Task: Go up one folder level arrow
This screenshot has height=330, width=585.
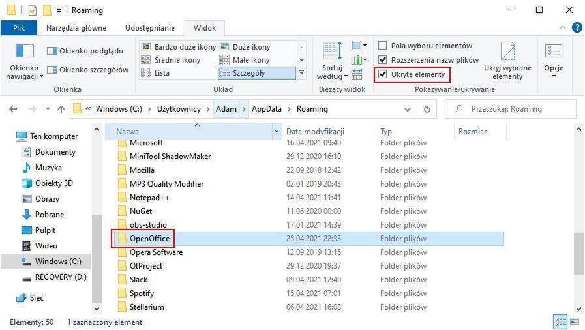Action: [61, 109]
